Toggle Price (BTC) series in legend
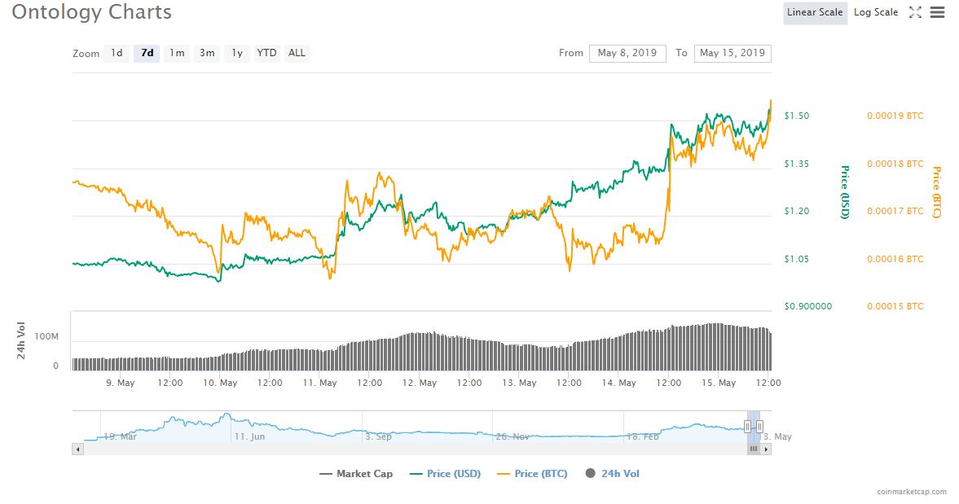This screenshot has width=959, height=504. 534,474
